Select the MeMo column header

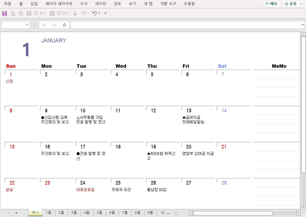[x=279, y=66]
